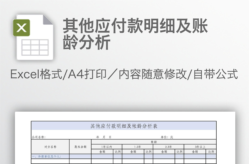Click the subtitle Excel格式/A4打印/内容随意修改/自带公式
The width and height of the screenshot is (249, 164).
pos(124,74)
